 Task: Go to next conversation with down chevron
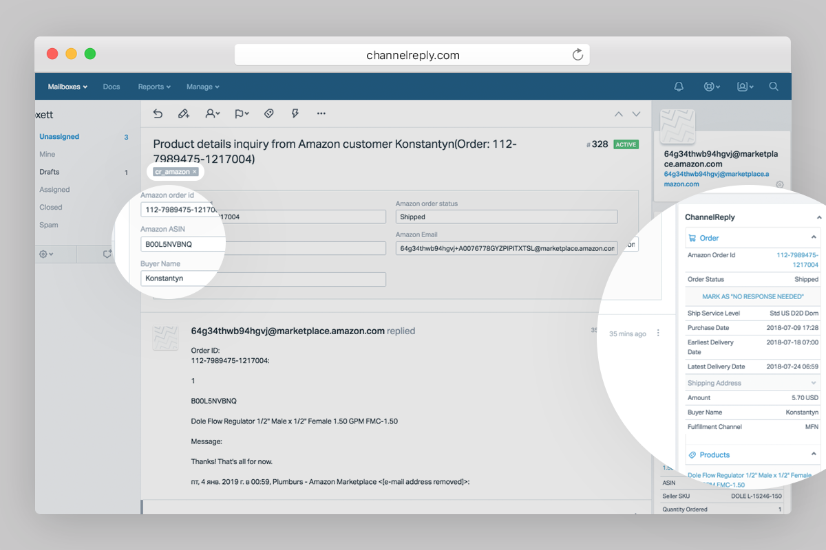click(x=636, y=114)
